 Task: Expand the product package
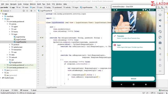point(10,45)
